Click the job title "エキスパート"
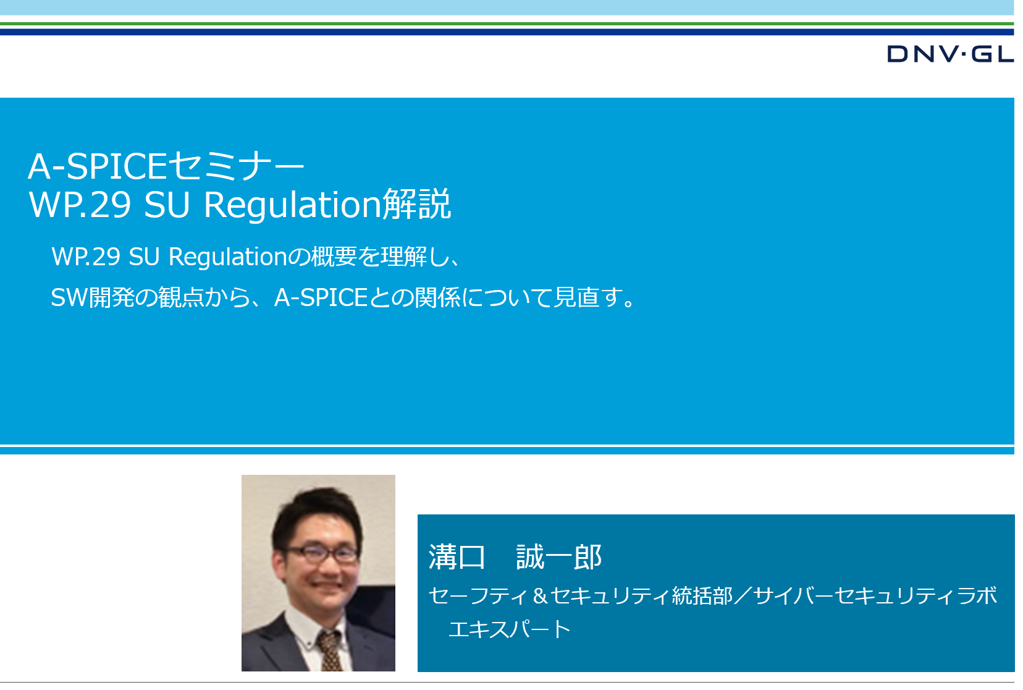 coord(509,629)
